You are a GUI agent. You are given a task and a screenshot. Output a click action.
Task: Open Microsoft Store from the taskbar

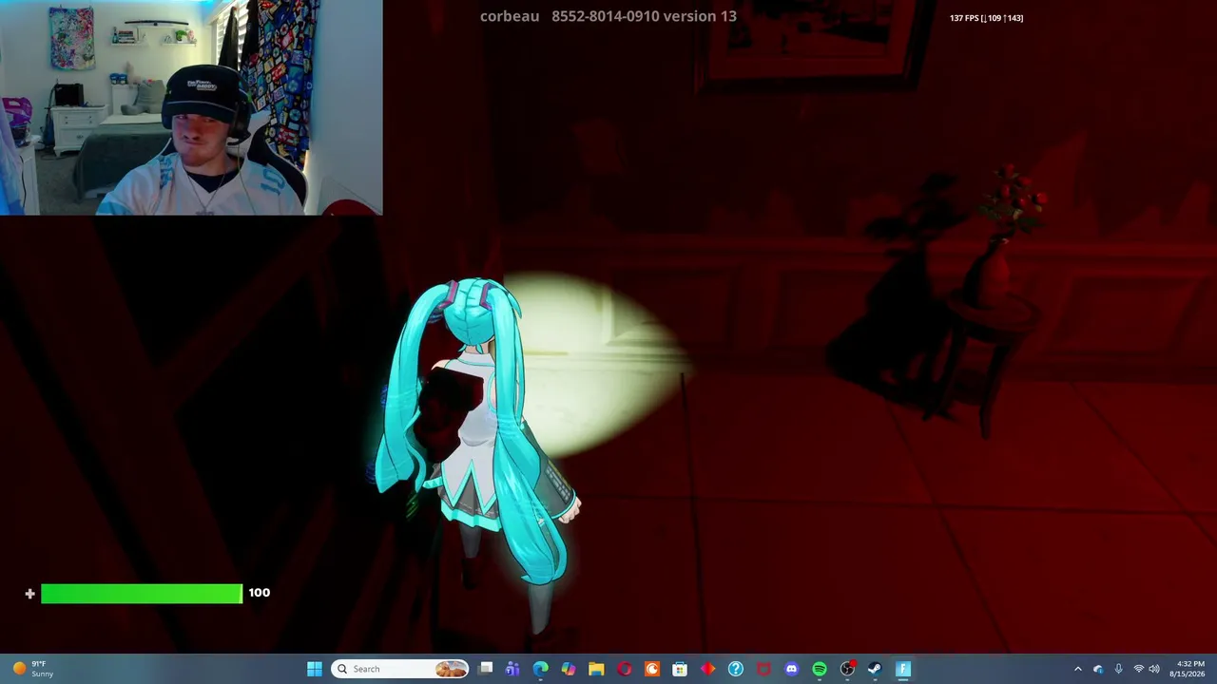click(680, 669)
